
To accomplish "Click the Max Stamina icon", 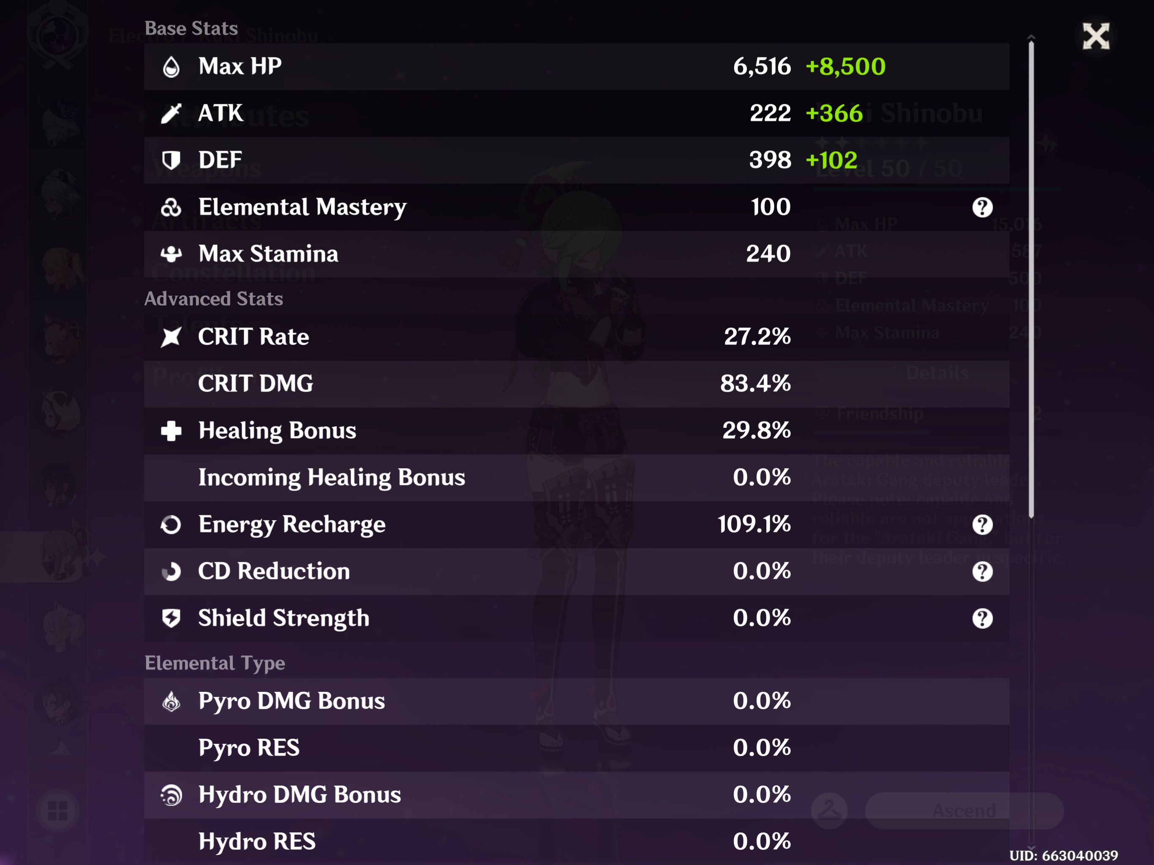I will point(171,254).
